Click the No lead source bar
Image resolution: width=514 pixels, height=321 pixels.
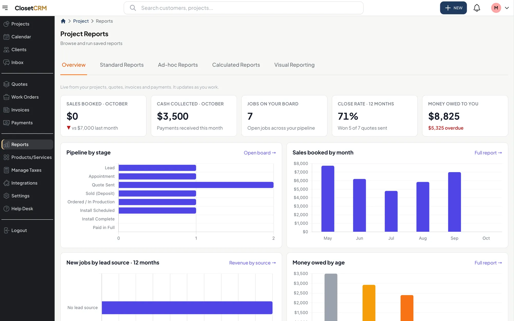tap(187, 308)
